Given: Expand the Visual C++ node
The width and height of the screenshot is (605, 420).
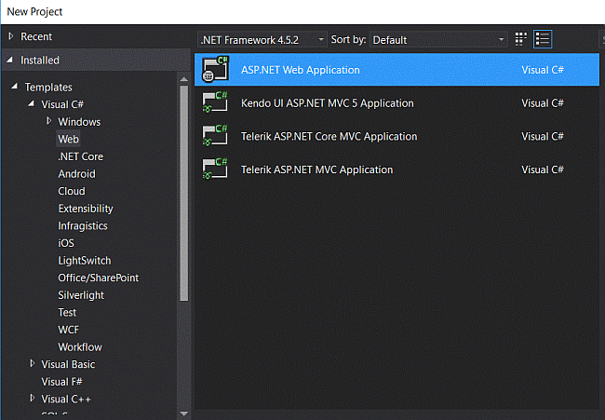Looking at the screenshot, I should [33, 399].
